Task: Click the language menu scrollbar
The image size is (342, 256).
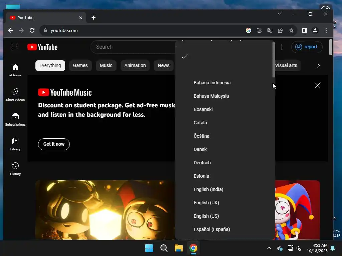Action: (274, 60)
